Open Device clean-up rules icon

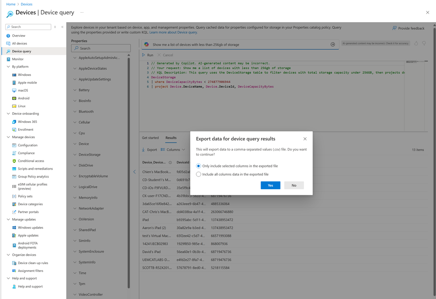tap(14, 263)
